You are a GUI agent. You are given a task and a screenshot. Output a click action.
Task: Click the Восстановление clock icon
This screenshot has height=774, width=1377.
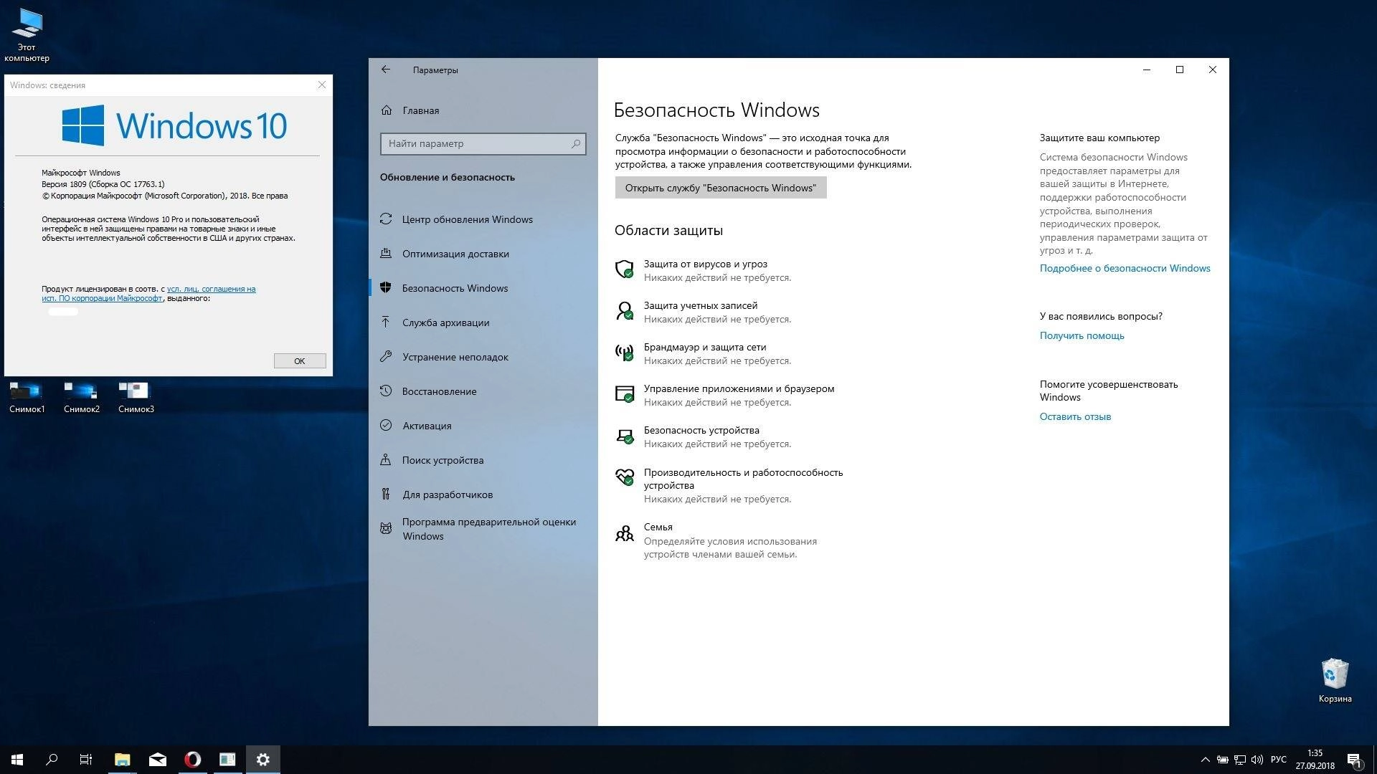tap(386, 391)
